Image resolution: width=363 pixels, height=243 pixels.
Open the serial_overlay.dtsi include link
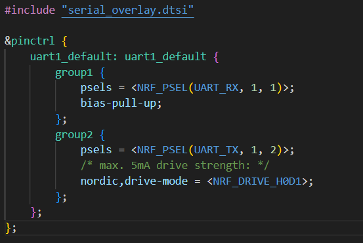[x=128, y=10]
